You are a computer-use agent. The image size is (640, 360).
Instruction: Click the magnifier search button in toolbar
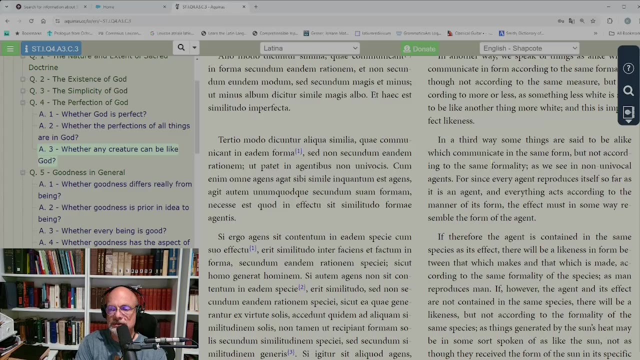pyautogui.click(x=181, y=48)
